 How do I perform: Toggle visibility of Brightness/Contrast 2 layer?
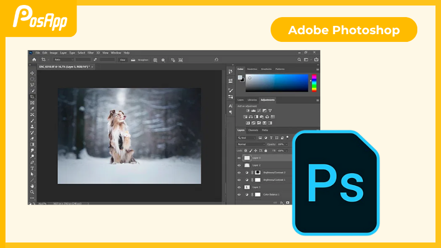coord(239,172)
